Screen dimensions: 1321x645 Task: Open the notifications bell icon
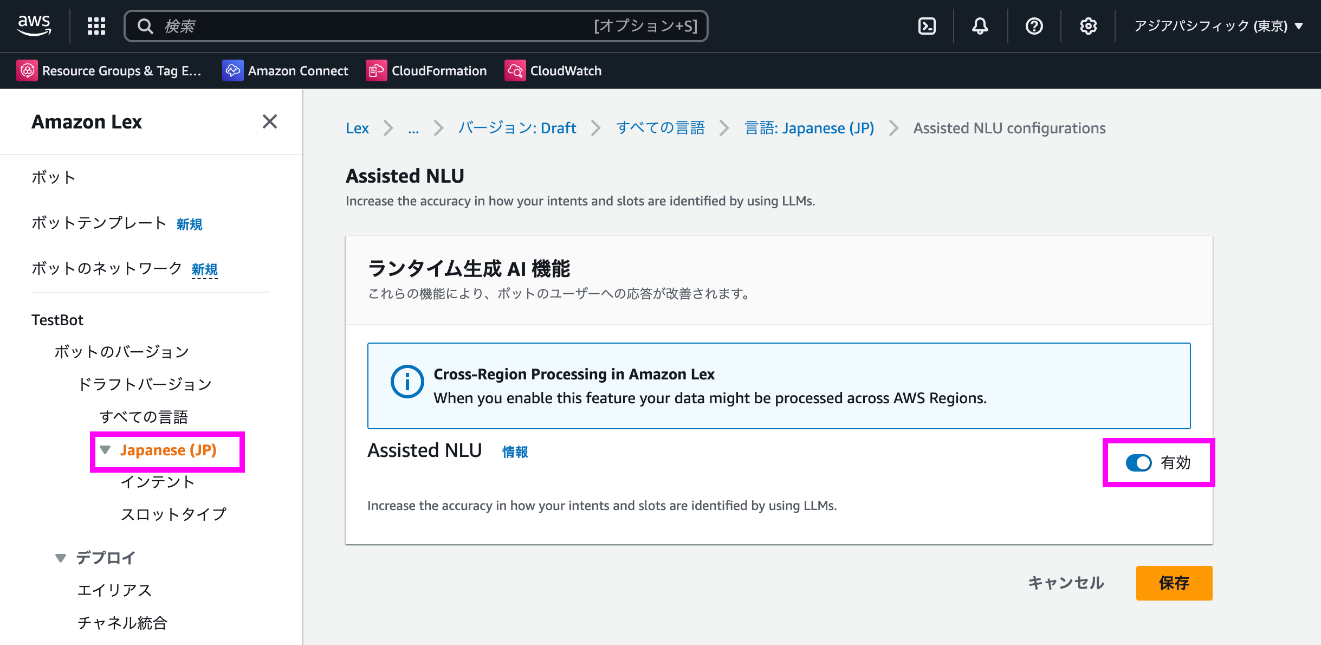980,25
